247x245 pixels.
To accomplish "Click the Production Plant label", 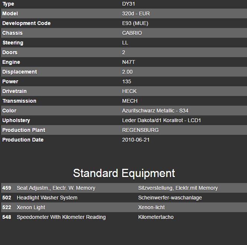I will [x=23, y=130].
